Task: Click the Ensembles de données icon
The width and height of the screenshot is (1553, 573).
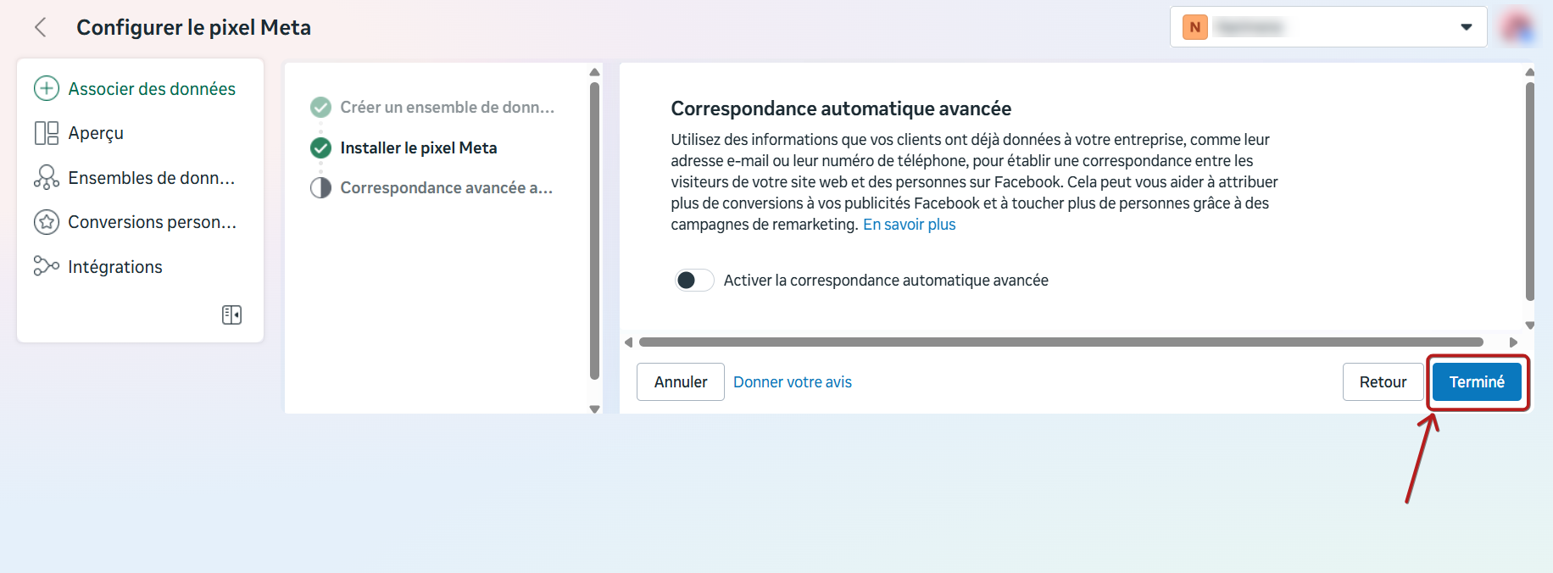Action: [46, 177]
